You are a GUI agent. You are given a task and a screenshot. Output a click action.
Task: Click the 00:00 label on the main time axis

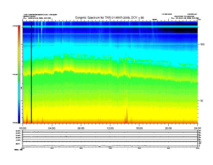[23, 128]
